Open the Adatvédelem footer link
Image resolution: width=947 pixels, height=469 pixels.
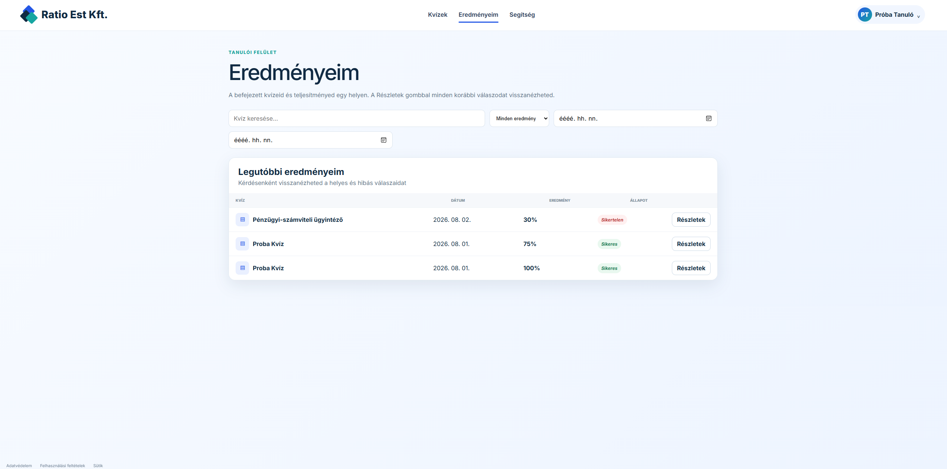(x=19, y=466)
